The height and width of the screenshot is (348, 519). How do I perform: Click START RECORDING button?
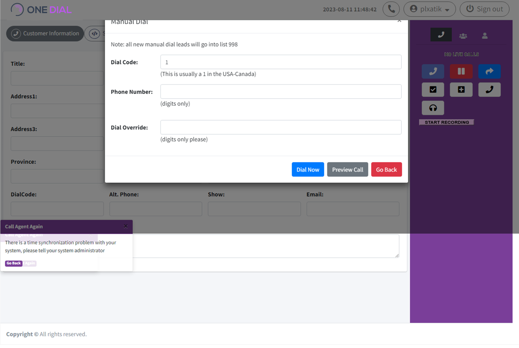pos(446,122)
